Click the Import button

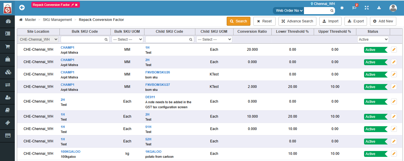(x=330, y=21)
